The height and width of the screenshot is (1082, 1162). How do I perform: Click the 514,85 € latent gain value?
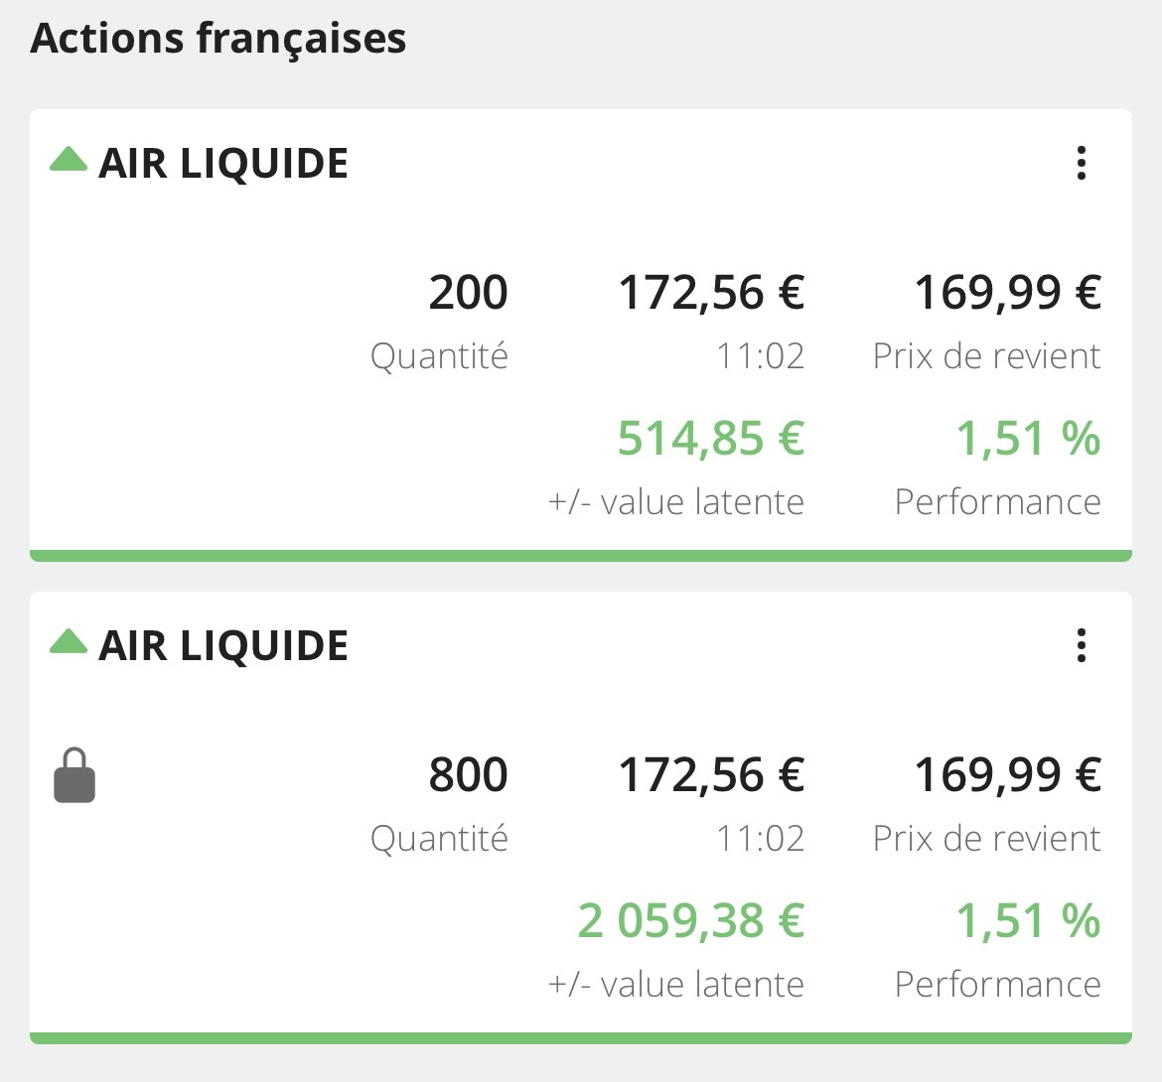(x=710, y=438)
